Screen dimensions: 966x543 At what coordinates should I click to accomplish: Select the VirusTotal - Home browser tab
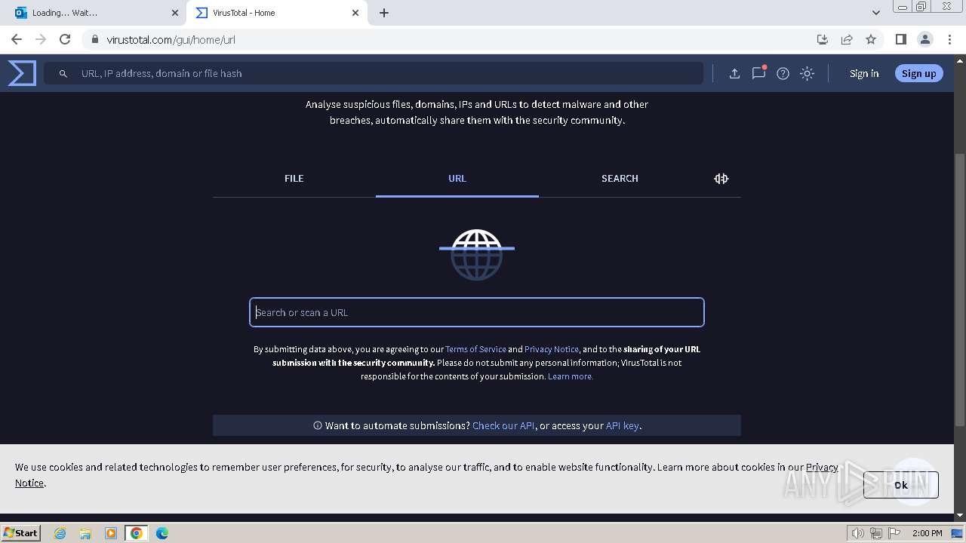277,13
